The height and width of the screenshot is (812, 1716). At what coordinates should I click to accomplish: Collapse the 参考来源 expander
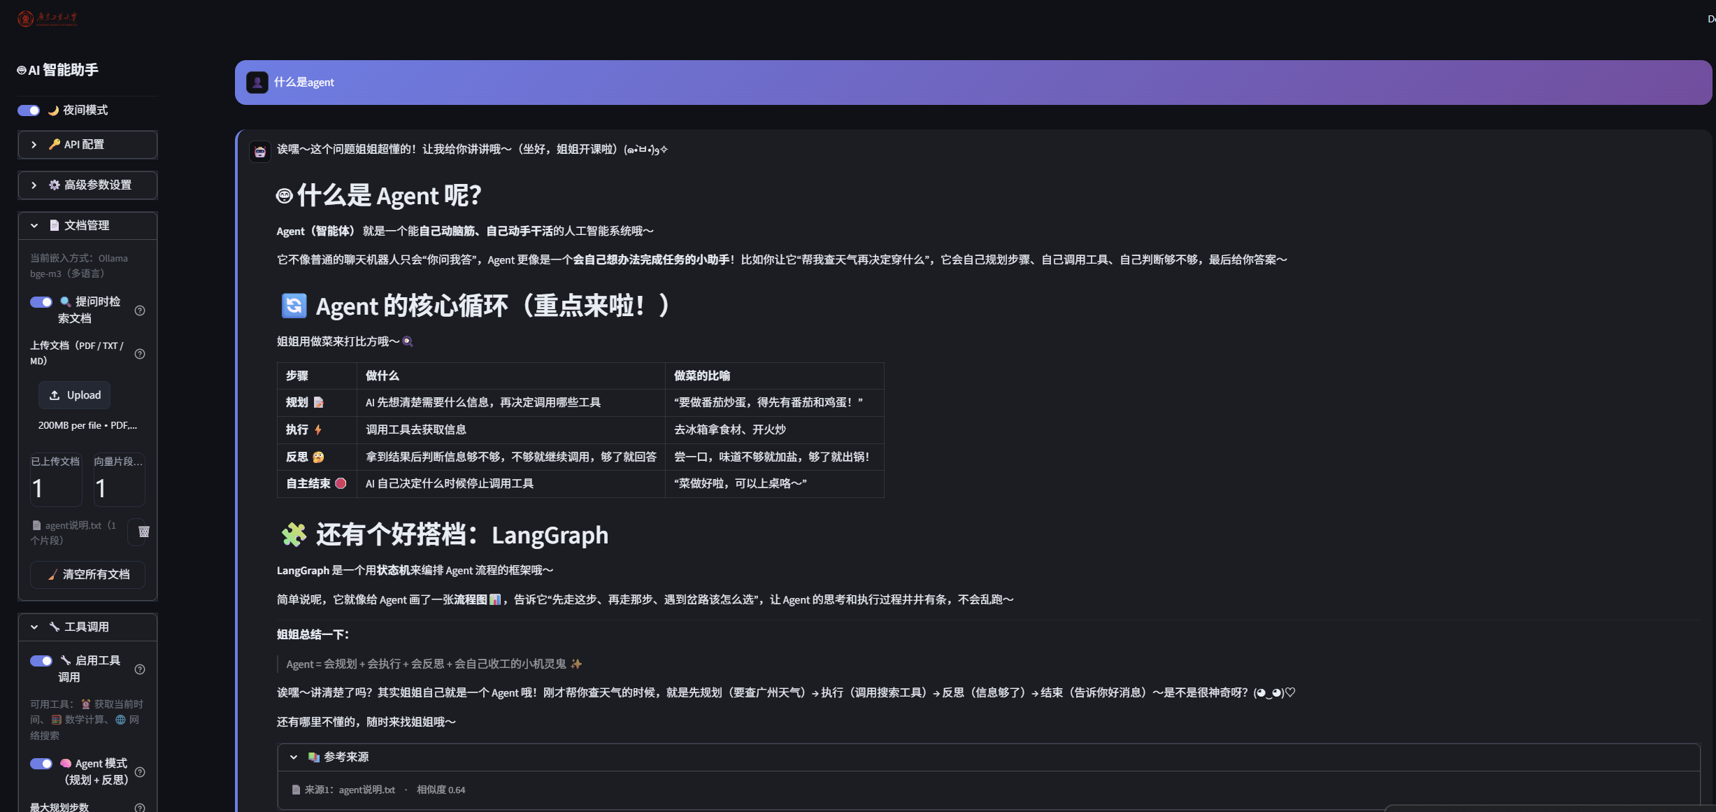coord(989,757)
